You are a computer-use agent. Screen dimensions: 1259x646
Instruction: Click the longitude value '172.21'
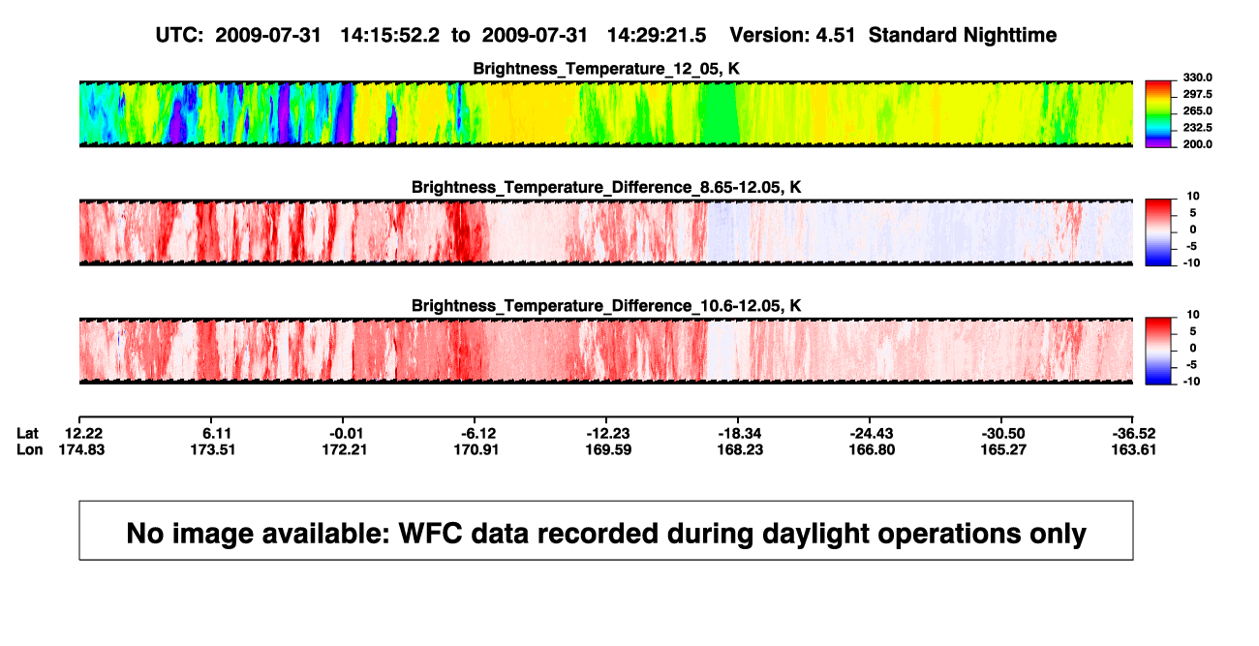347,449
